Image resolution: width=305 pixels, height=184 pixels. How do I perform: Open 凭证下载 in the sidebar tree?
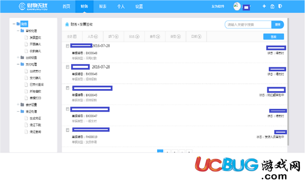click(35, 125)
